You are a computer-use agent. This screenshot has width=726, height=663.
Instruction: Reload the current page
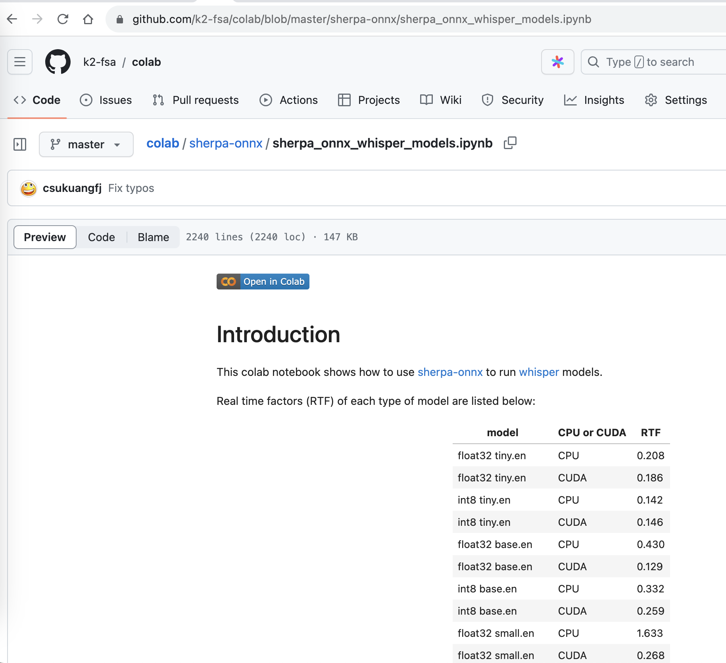pos(63,19)
